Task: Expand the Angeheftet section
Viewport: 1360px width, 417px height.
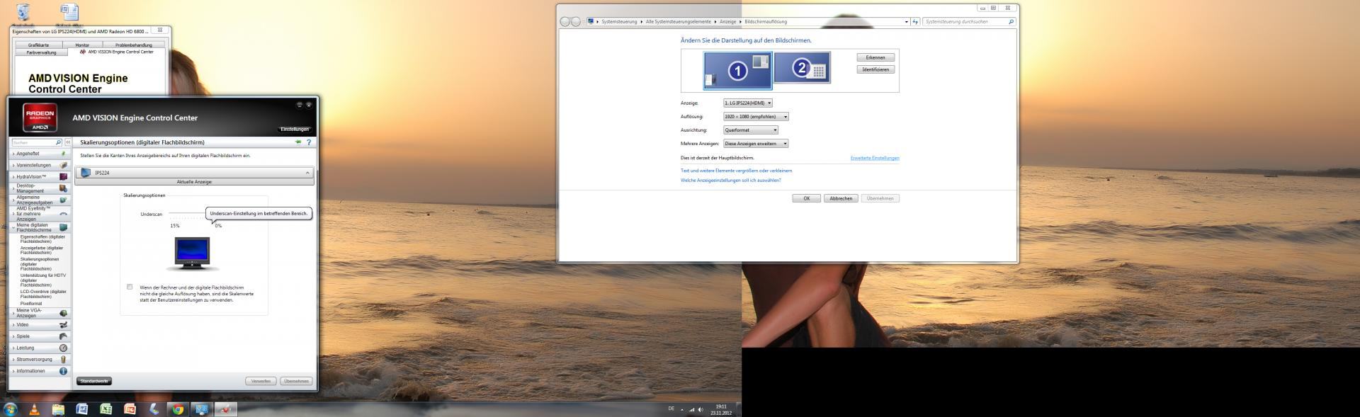Action: pyautogui.click(x=40, y=154)
